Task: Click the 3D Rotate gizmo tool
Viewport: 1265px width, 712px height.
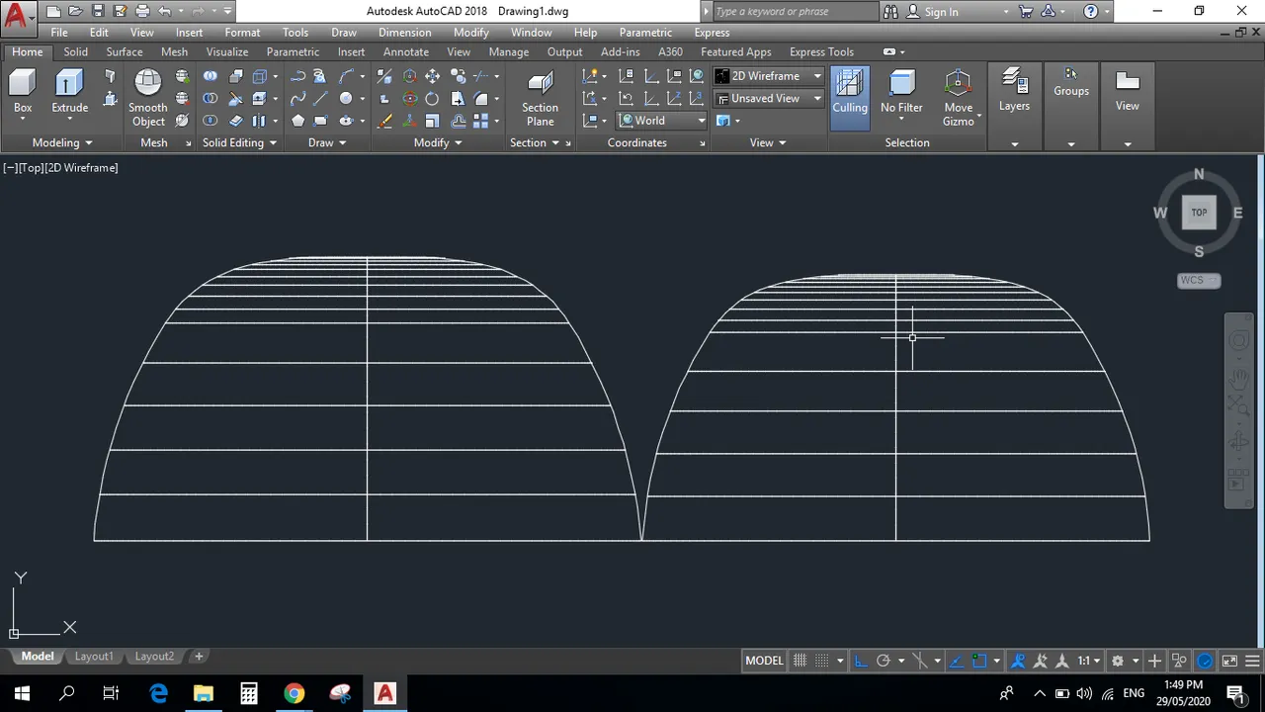Action: [409, 99]
